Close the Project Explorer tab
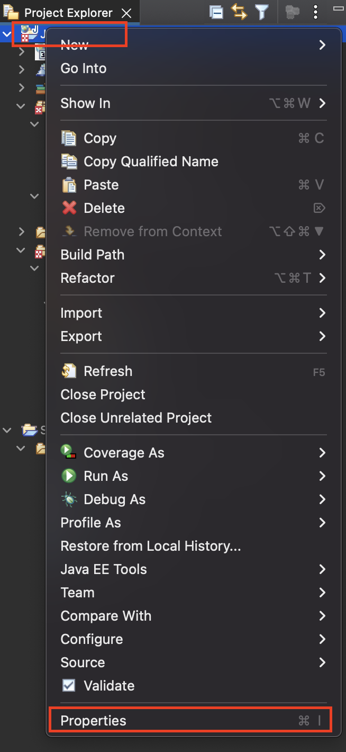 click(x=126, y=13)
